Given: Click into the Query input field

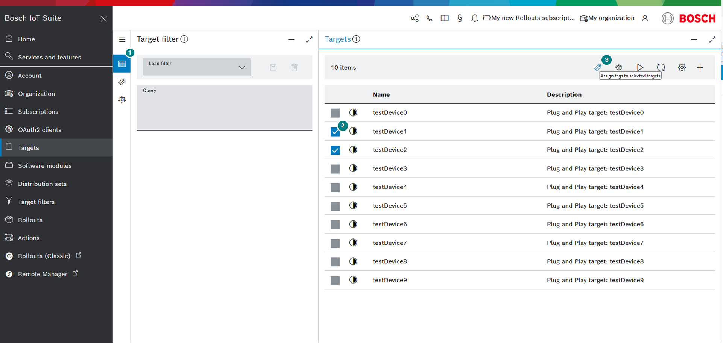Looking at the screenshot, I should pos(224,109).
